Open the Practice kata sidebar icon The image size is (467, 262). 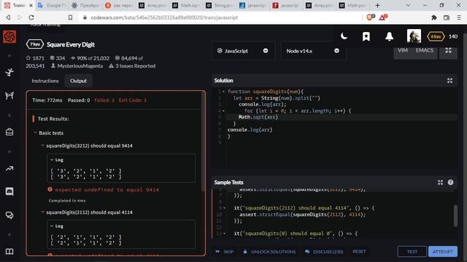click(x=9, y=72)
